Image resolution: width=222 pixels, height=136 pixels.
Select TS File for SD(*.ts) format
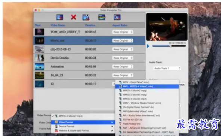[147, 120]
